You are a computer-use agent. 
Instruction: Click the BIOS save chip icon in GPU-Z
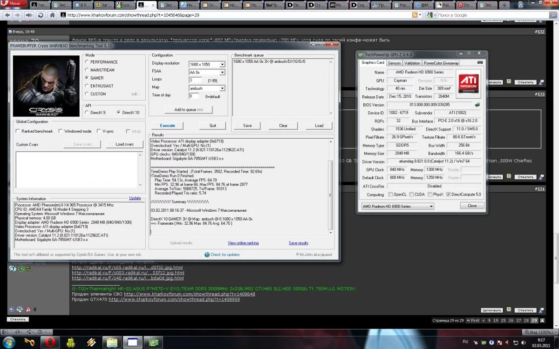(477, 105)
